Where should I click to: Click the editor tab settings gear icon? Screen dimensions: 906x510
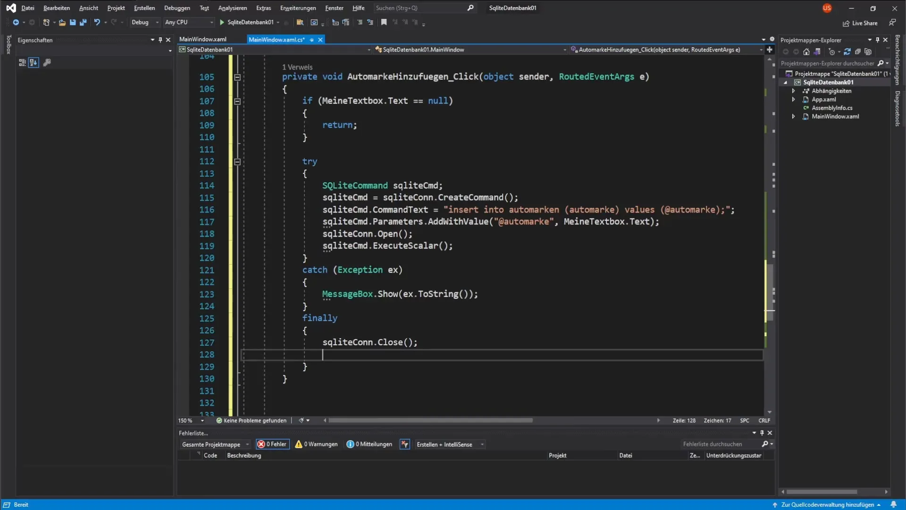772,39
